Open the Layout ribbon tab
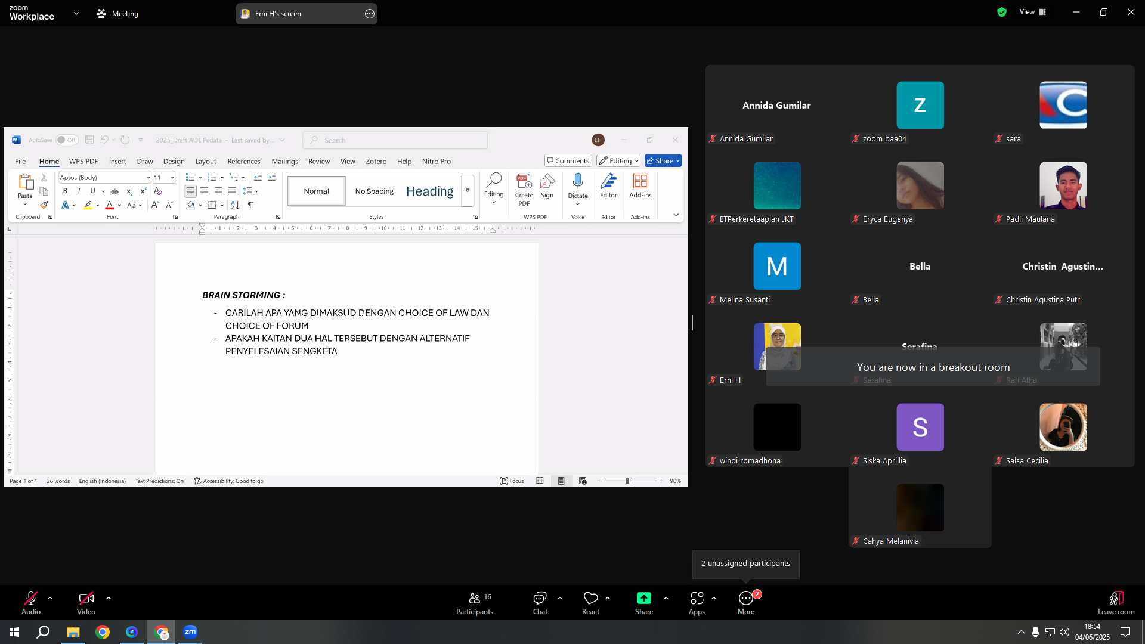Viewport: 1145px width, 644px height. [206, 162]
